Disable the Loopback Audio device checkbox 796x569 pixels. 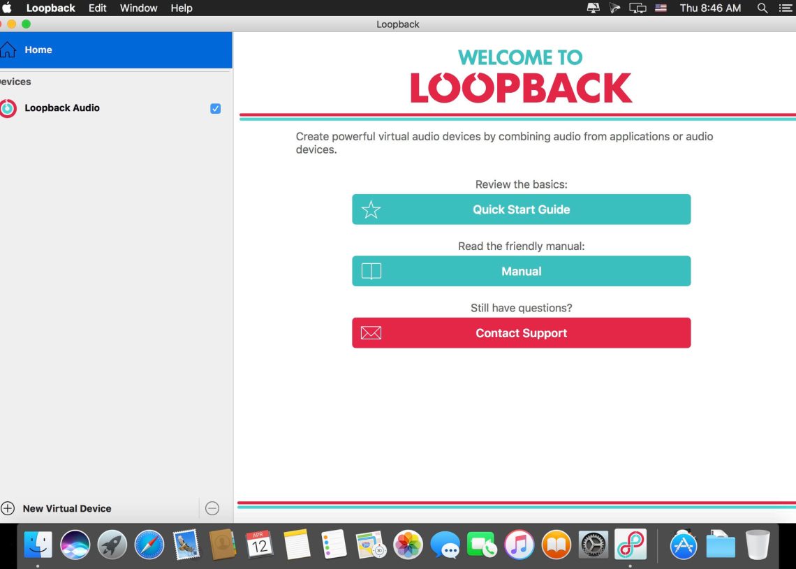tap(215, 108)
